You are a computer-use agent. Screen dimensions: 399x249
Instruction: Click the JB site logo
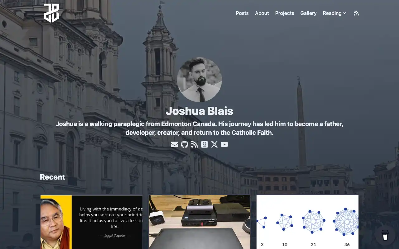pyautogui.click(x=51, y=13)
